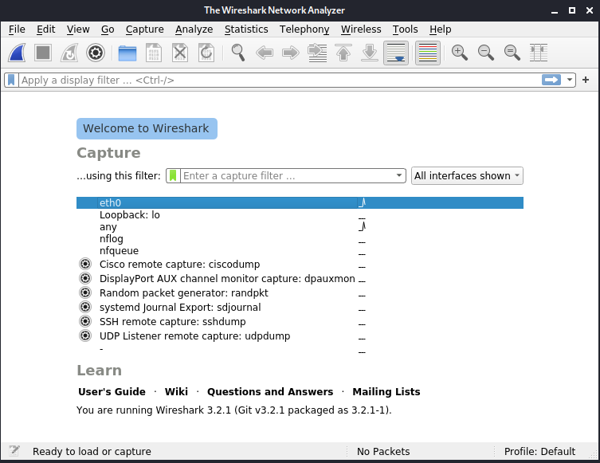Expand the display filter history dropdown
The image size is (600, 463).
coord(570,80)
